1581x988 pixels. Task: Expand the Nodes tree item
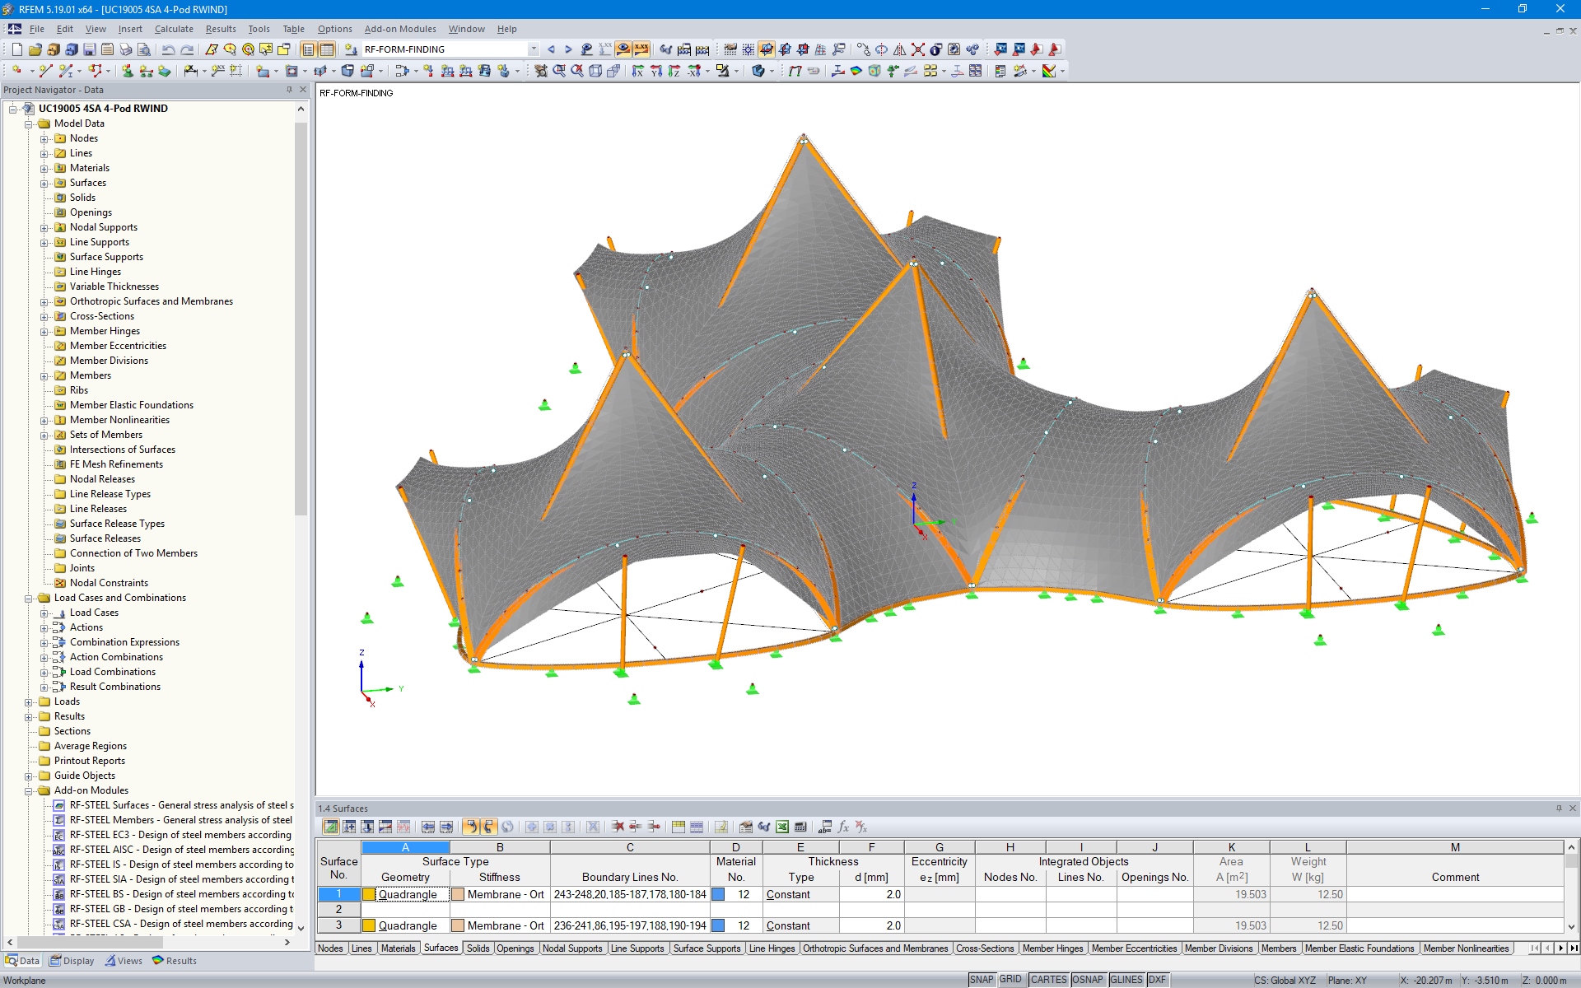point(44,138)
